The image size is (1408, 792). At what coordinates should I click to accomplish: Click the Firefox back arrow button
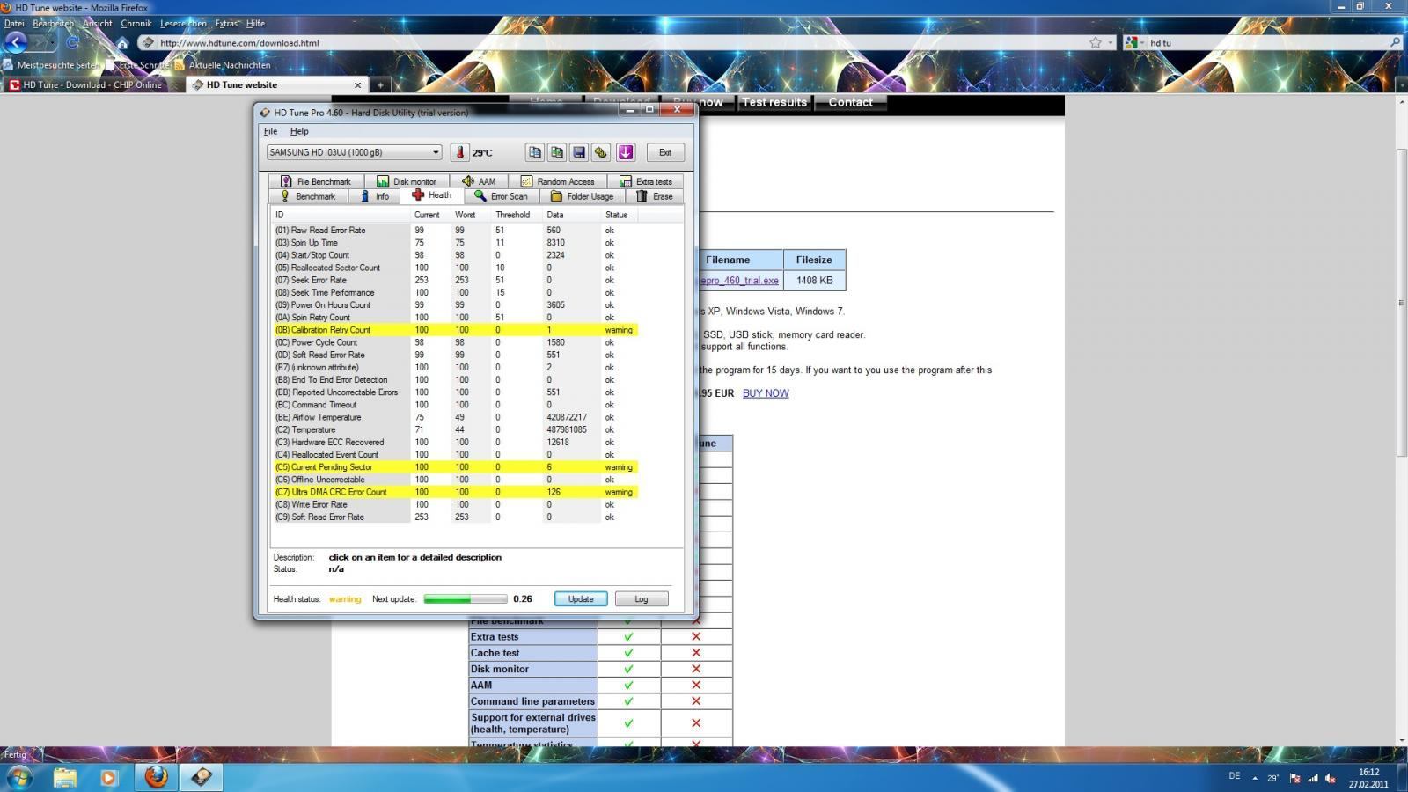coord(16,42)
